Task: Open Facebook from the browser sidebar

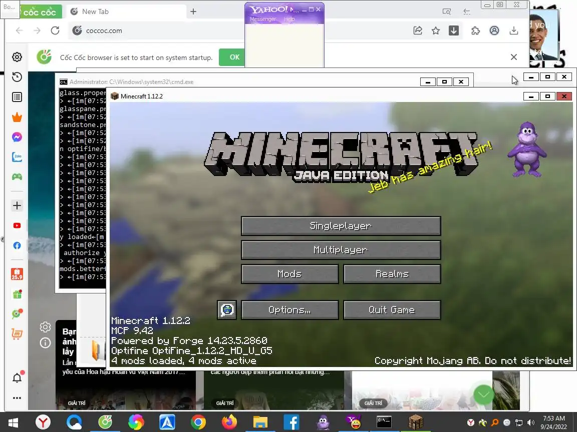Action: pos(17,245)
